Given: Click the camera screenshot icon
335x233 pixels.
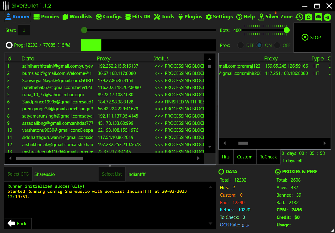Looking at the screenshot, I should pos(308,17).
